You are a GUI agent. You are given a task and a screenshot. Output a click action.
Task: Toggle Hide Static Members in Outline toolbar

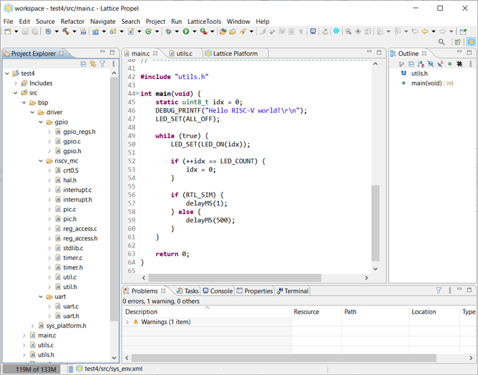tap(440, 64)
